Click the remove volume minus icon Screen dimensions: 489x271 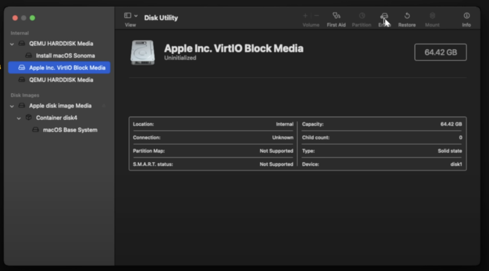click(x=317, y=16)
